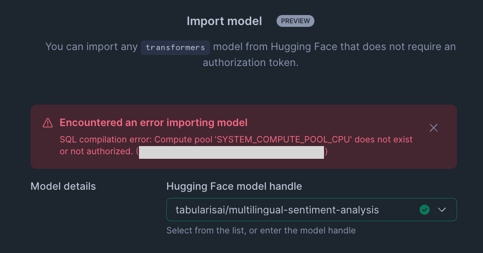Viewport: 483px width, 253px height.
Task: Click the redacted gray box in error
Action: point(231,152)
